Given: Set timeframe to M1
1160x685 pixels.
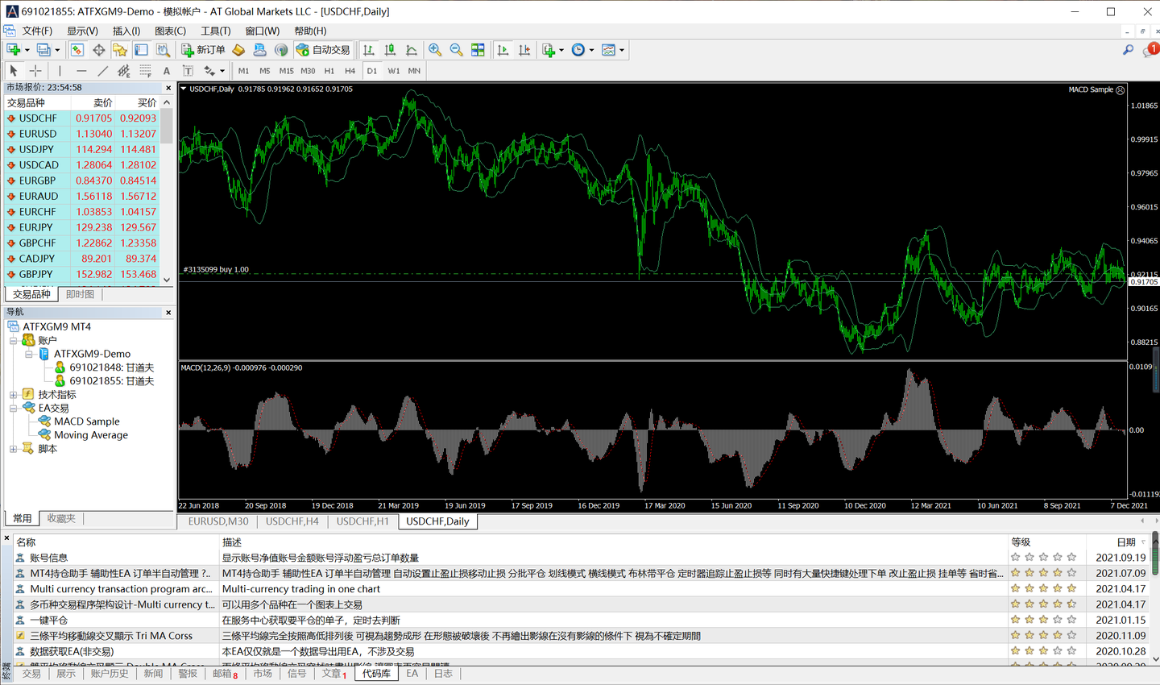Looking at the screenshot, I should 243,71.
